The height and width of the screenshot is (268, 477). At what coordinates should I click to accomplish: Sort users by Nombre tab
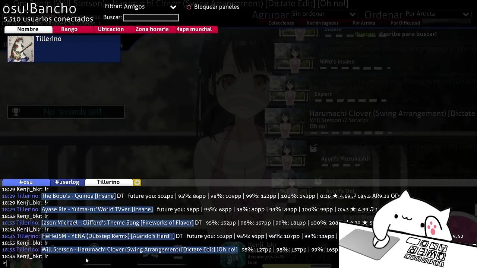(28, 29)
